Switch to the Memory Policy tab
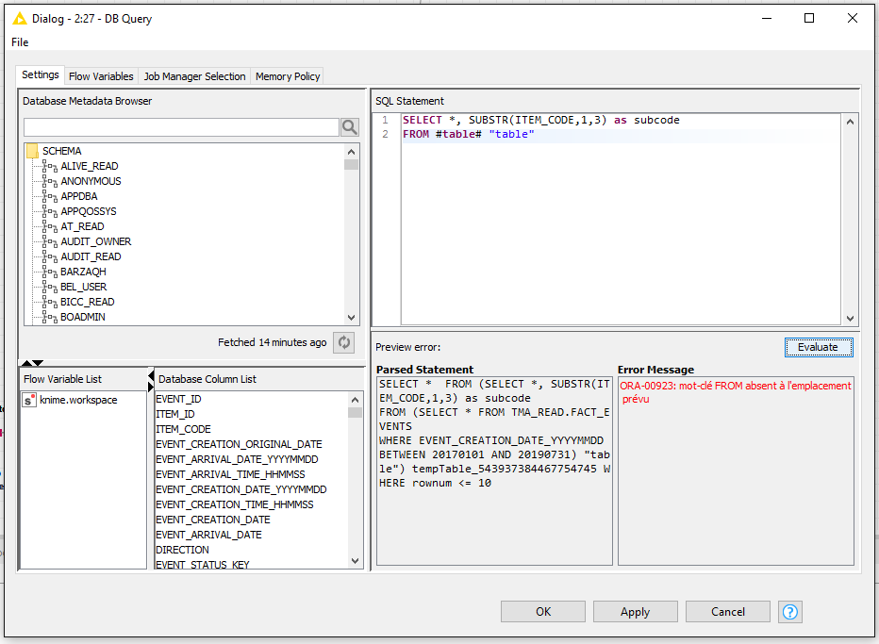 pos(288,76)
